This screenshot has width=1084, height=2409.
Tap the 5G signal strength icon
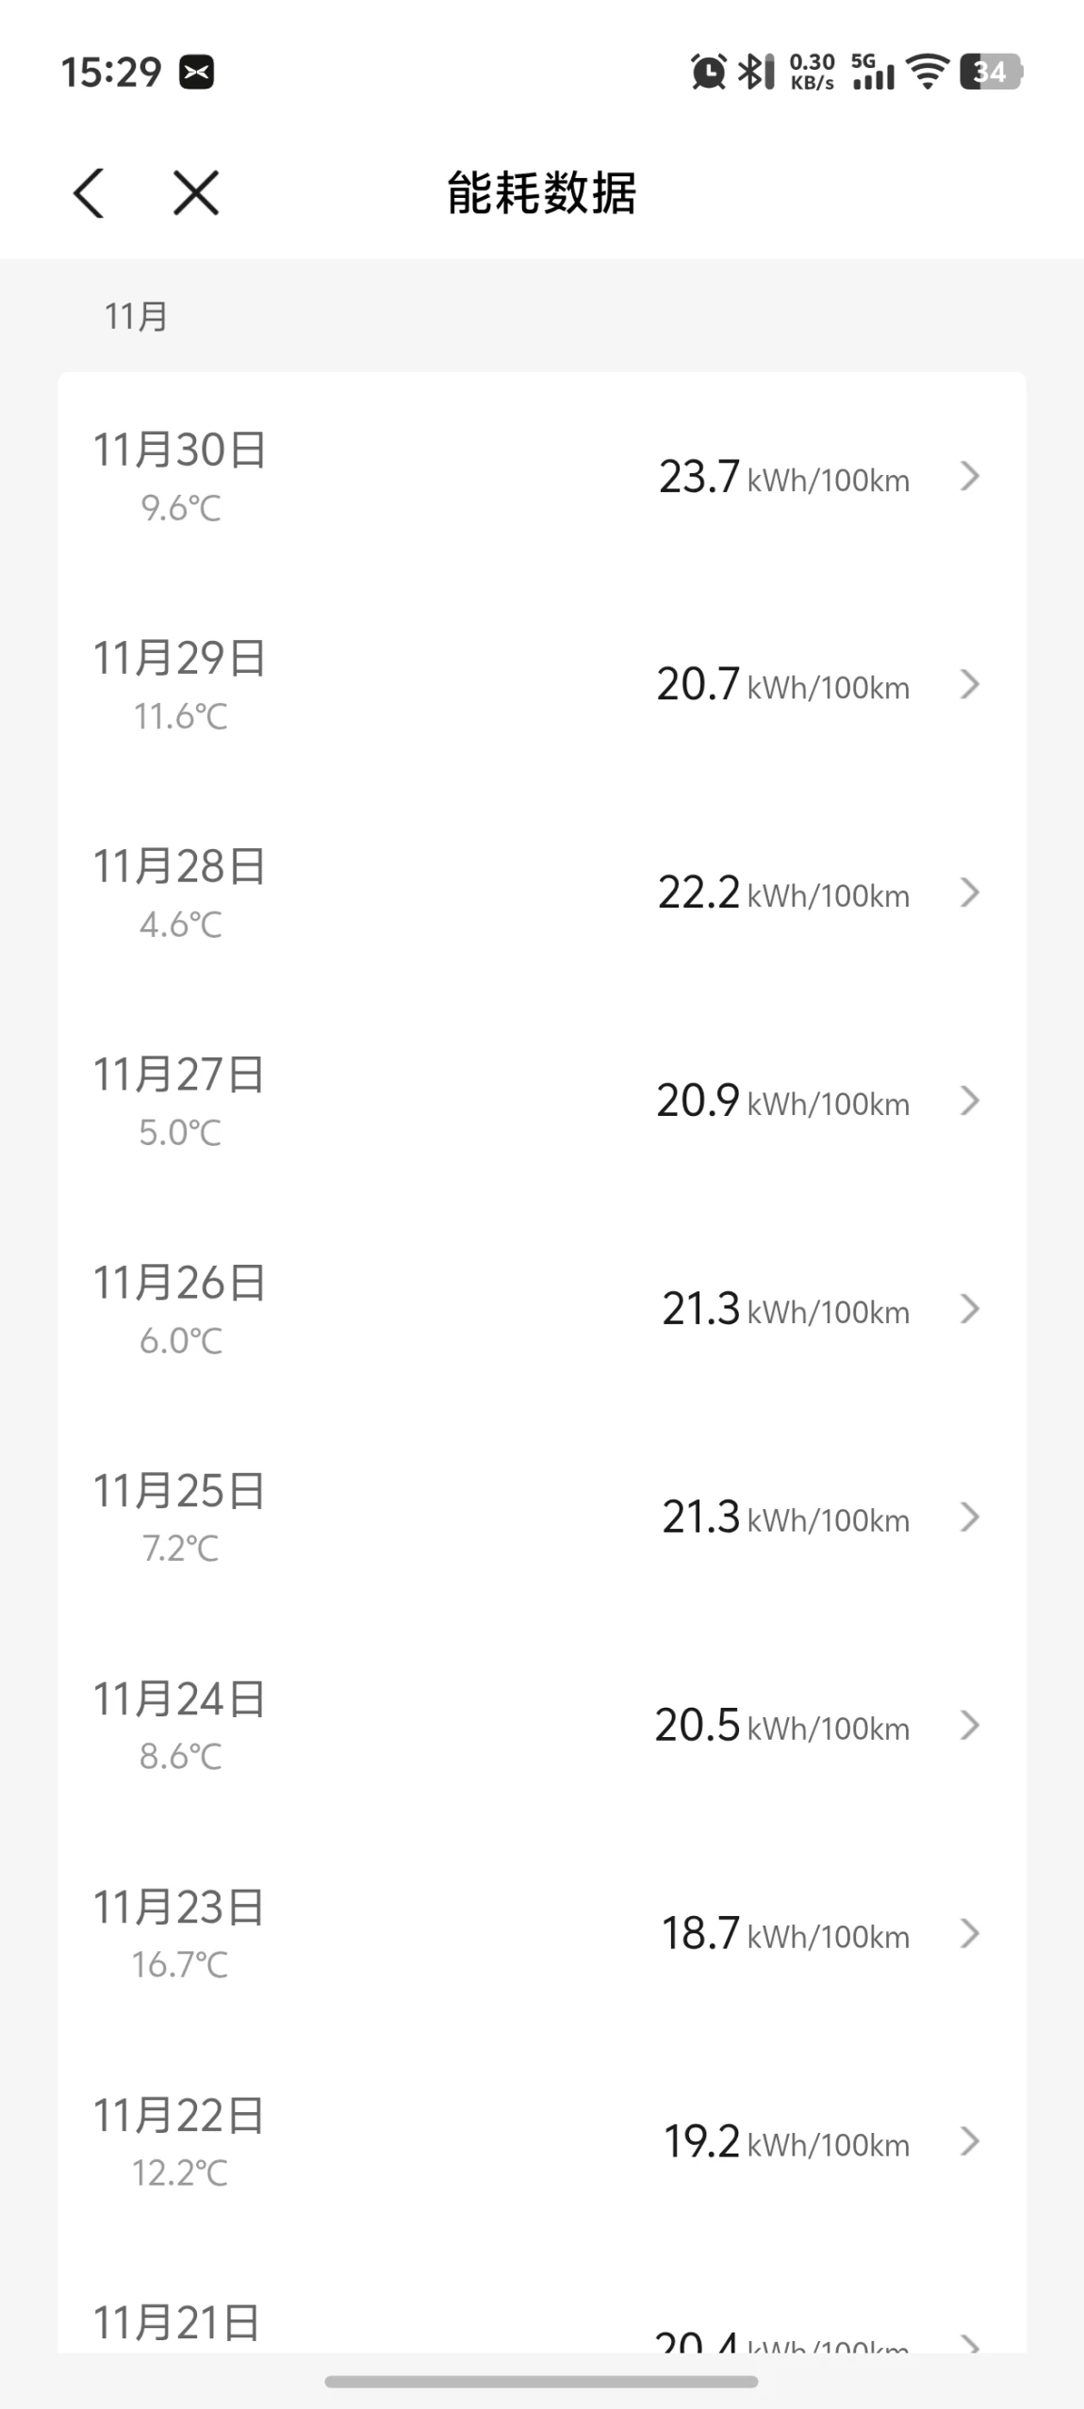click(x=872, y=72)
